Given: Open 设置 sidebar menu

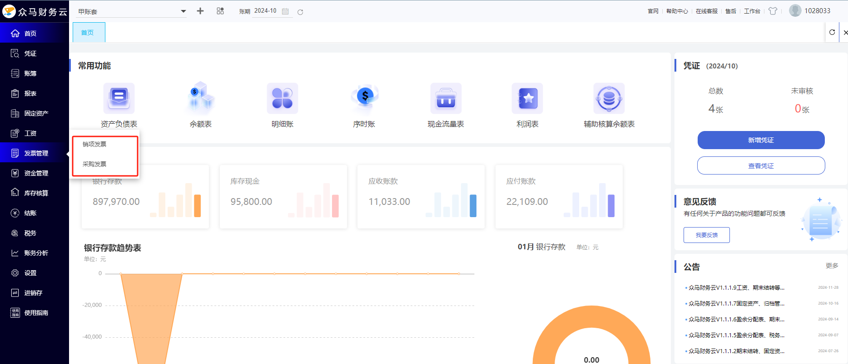Looking at the screenshot, I should coord(35,273).
